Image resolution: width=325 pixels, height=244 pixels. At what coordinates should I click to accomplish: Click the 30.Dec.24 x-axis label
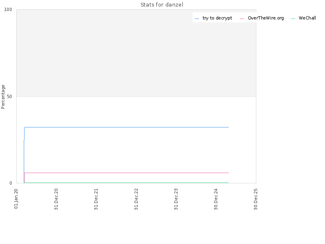[216, 199]
